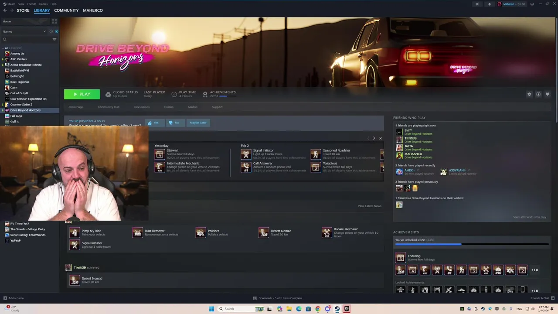Click the Rust Remover achievement icon
This screenshot has width=558, height=314.
click(x=137, y=233)
